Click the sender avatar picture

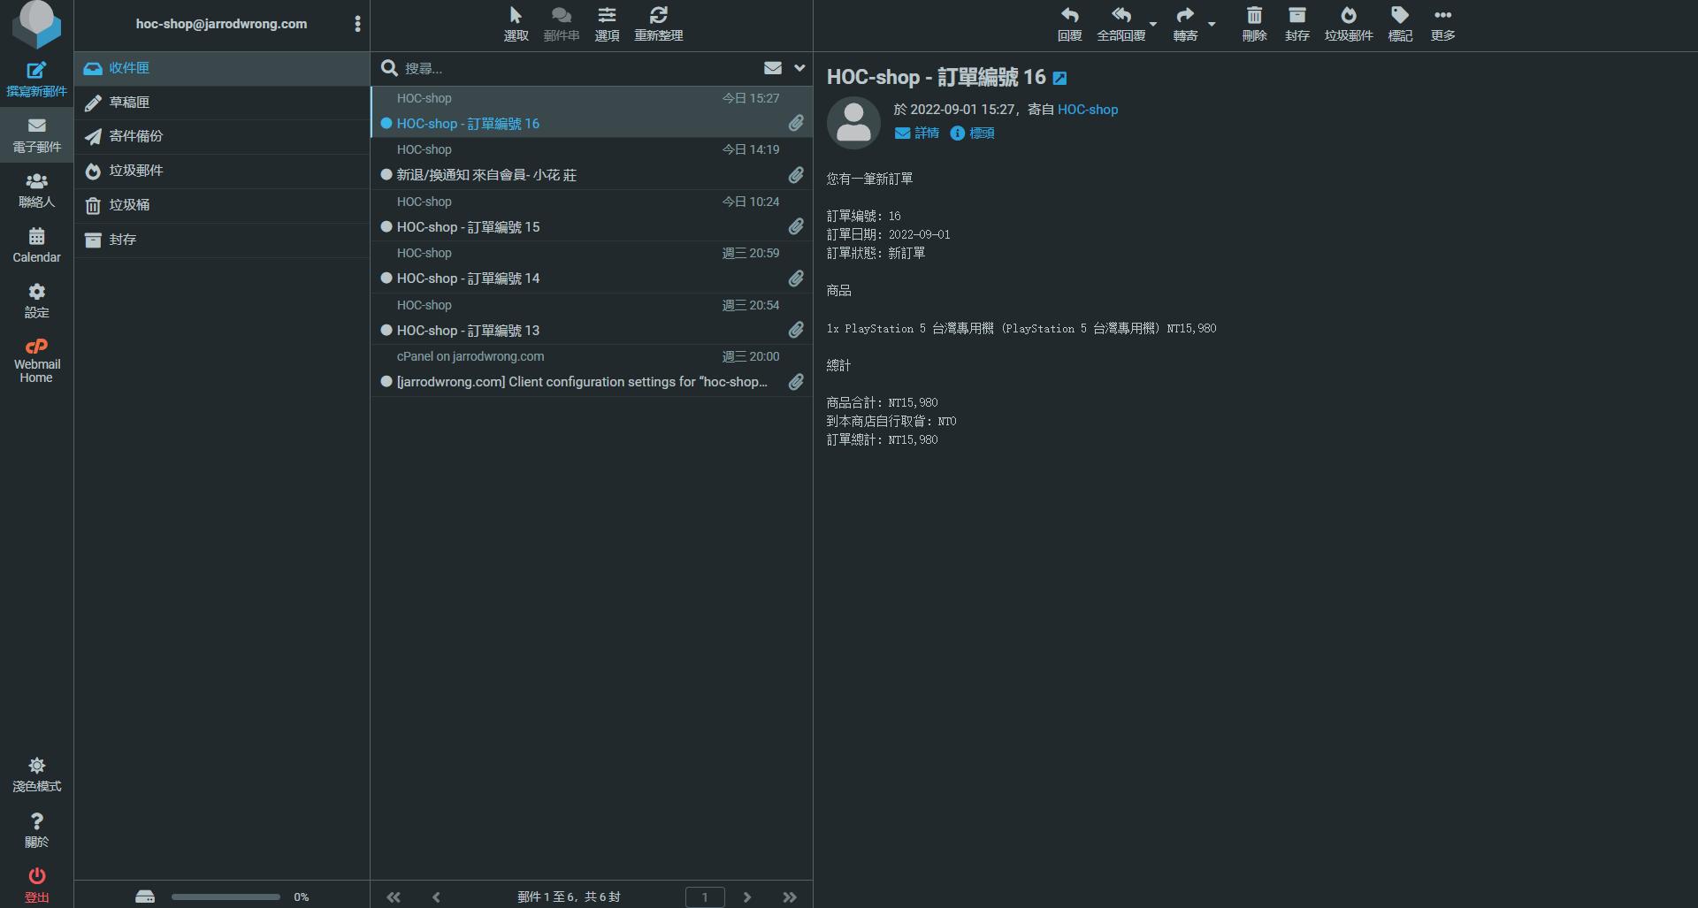pyautogui.click(x=853, y=122)
